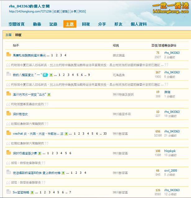Click the [分享] link in the header
This screenshot has height=198, width=191.
point(73,12)
